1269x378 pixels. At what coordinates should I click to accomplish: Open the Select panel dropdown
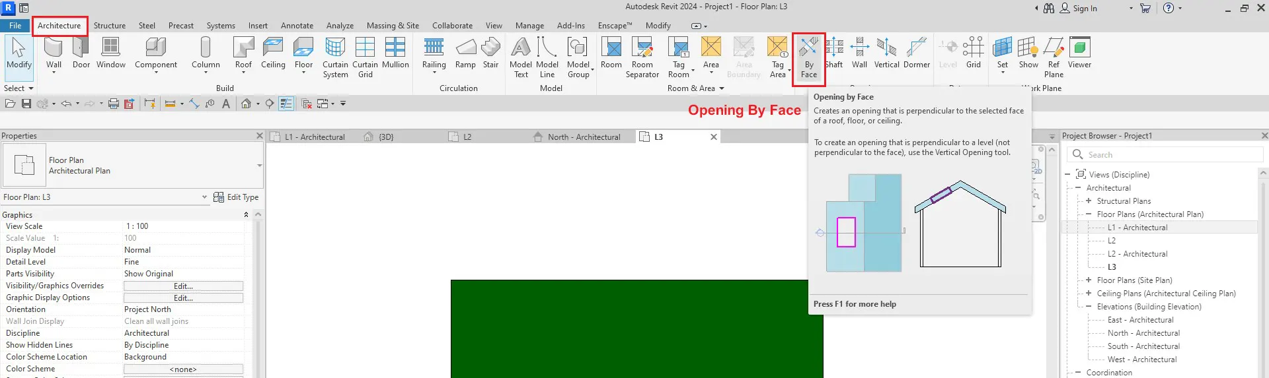point(19,88)
